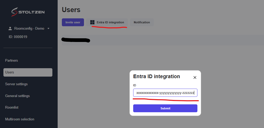The image size is (264, 128).
Task: Submit the Entra ID integration form
Action: click(x=165, y=108)
